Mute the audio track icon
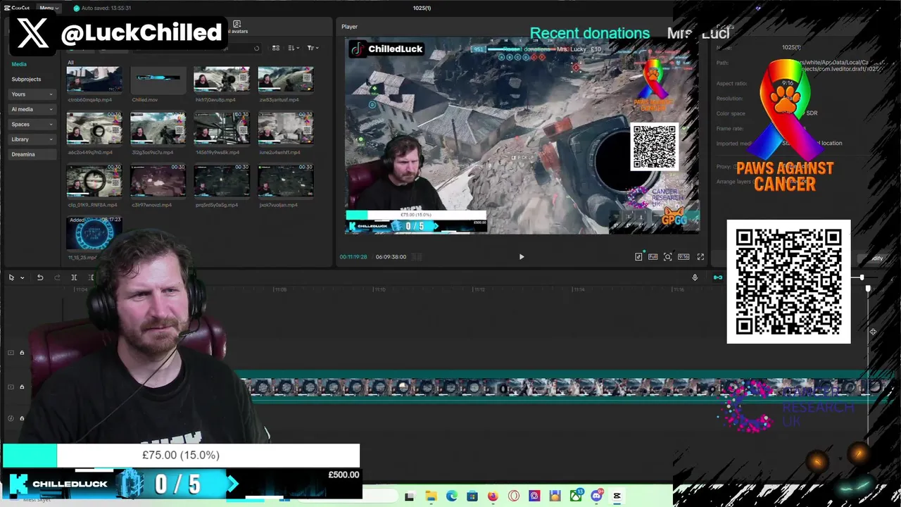Viewport: 901px width, 507px height. [11, 418]
